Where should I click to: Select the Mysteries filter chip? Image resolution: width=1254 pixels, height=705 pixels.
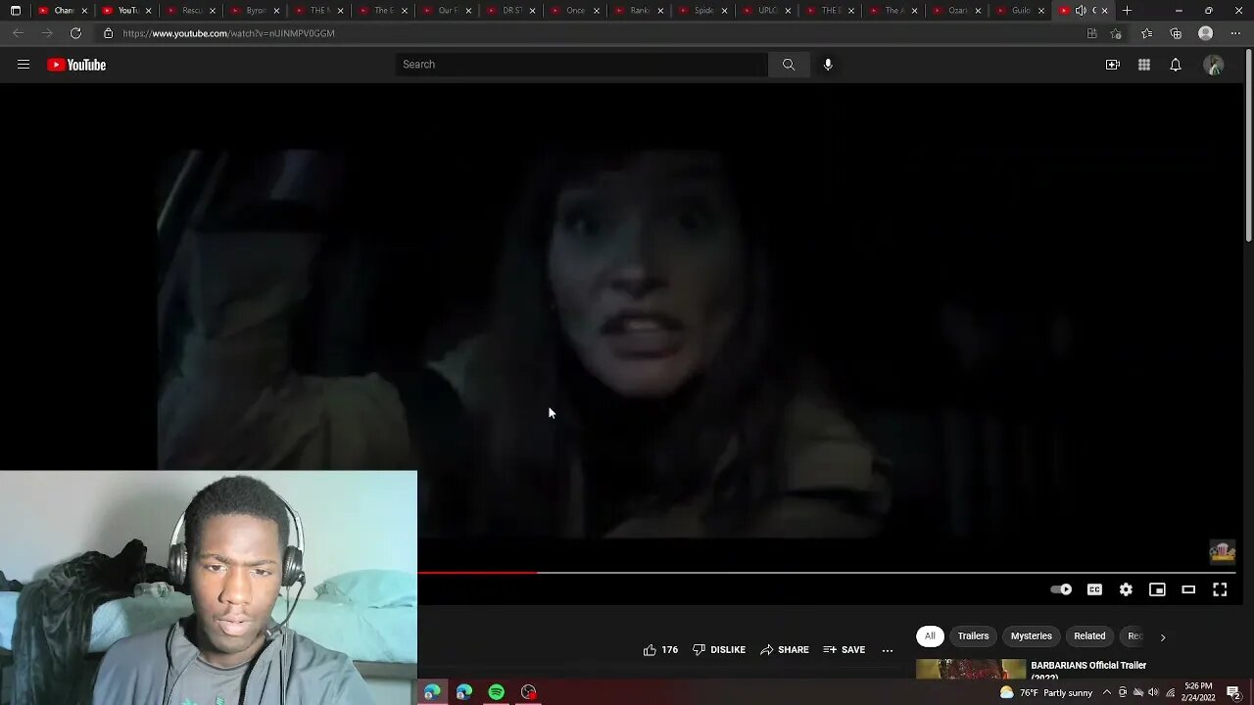tap(1032, 636)
